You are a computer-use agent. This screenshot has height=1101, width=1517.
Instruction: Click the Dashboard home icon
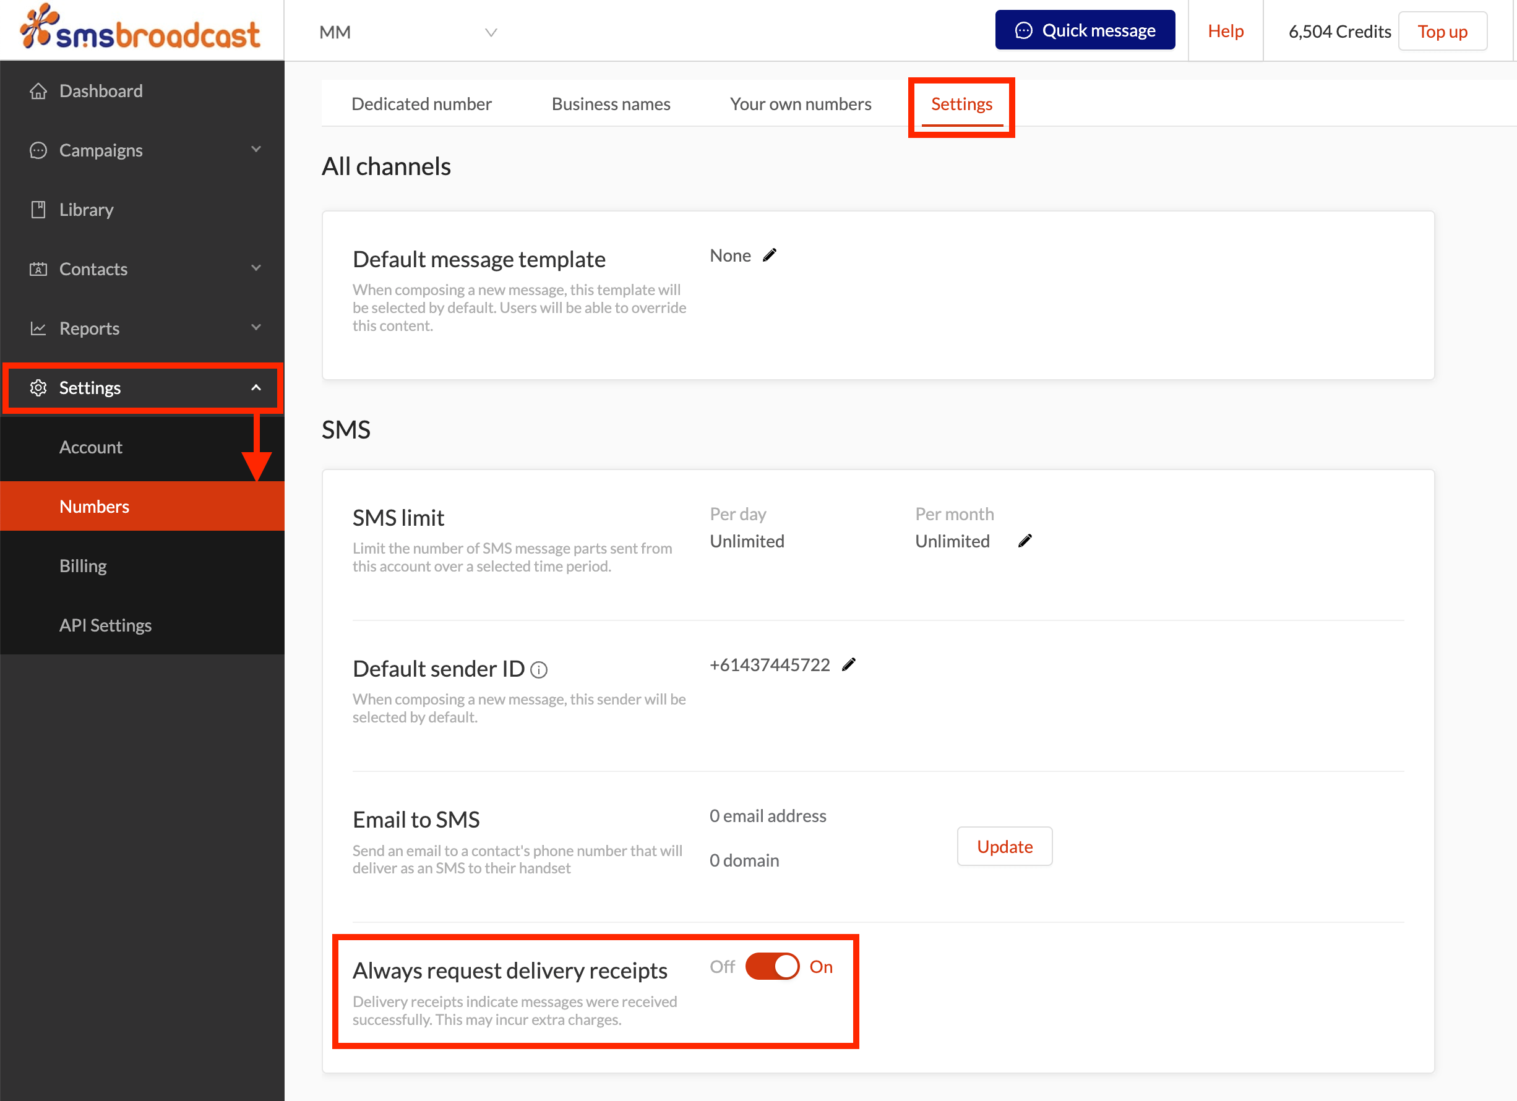(x=38, y=91)
